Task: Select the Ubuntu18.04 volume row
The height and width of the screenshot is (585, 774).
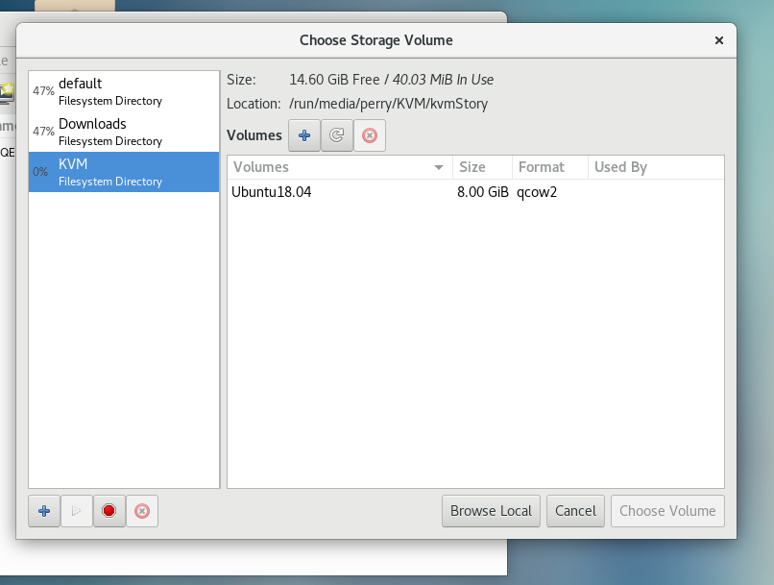Action: (384, 192)
